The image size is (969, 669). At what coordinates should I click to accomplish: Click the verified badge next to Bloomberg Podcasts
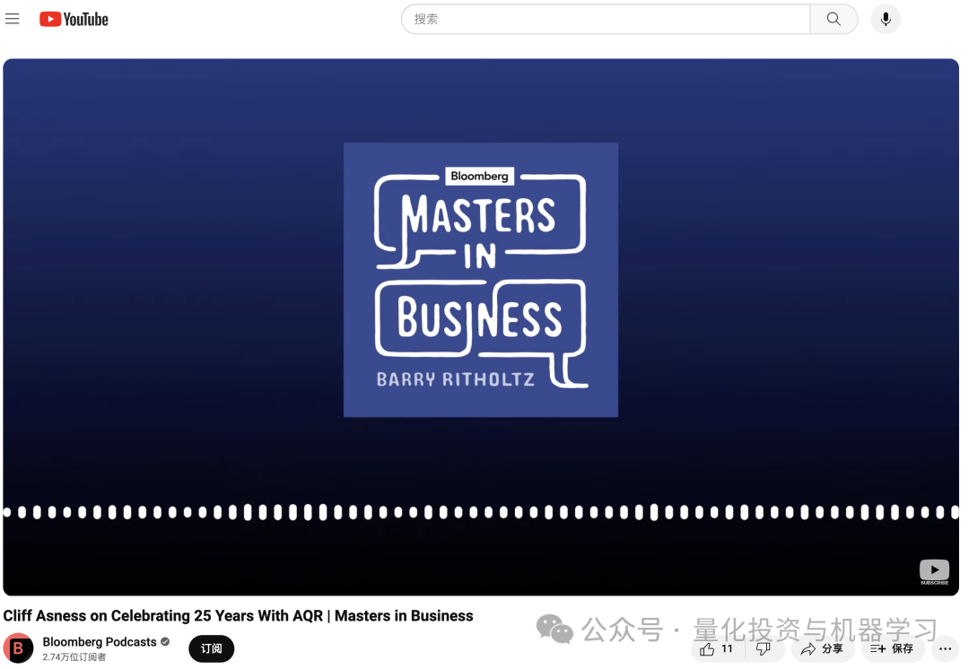pyautogui.click(x=165, y=642)
